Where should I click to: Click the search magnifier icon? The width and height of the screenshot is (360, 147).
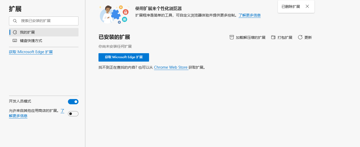[15, 21]
